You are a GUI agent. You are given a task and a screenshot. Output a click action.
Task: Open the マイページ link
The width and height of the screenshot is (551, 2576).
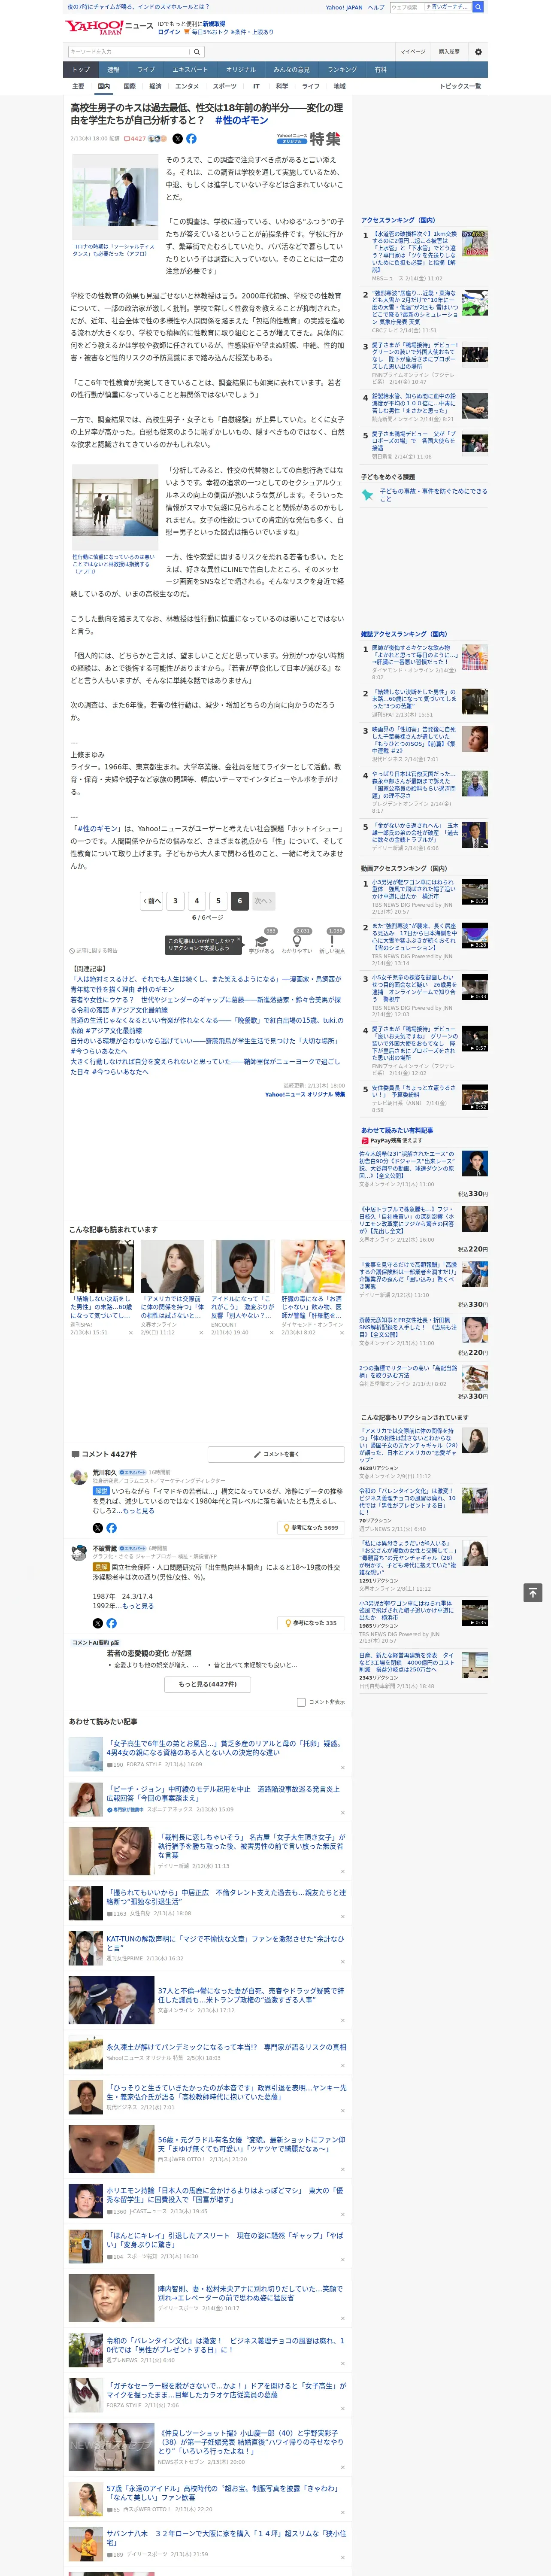(x=413, y=52)
